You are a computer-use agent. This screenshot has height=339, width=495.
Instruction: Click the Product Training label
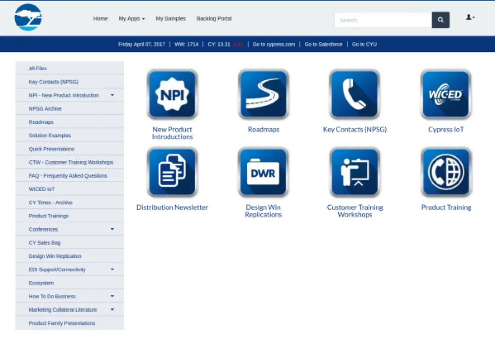click(446, 207)
